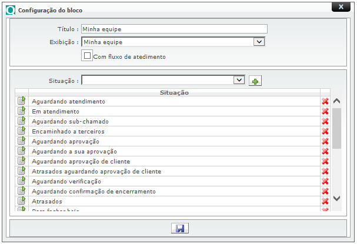Click edit icon beside 'Aguardando a sua aprovação'
The width and height of the screenshot is (357, 244).
pyautogui.click(x=22, y=151)
